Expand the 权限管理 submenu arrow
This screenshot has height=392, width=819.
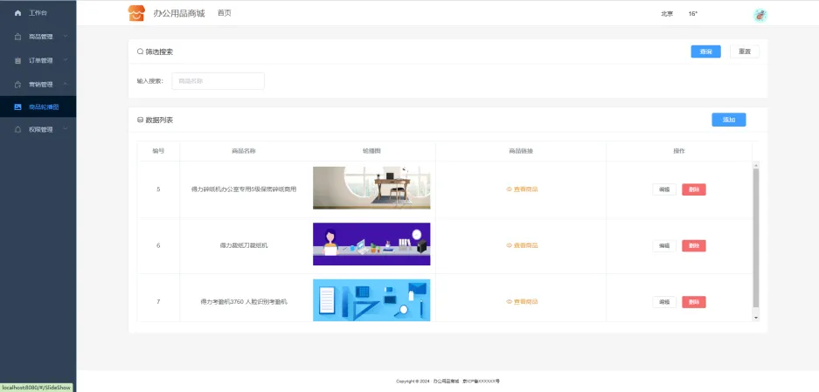(x=66, y=129)
